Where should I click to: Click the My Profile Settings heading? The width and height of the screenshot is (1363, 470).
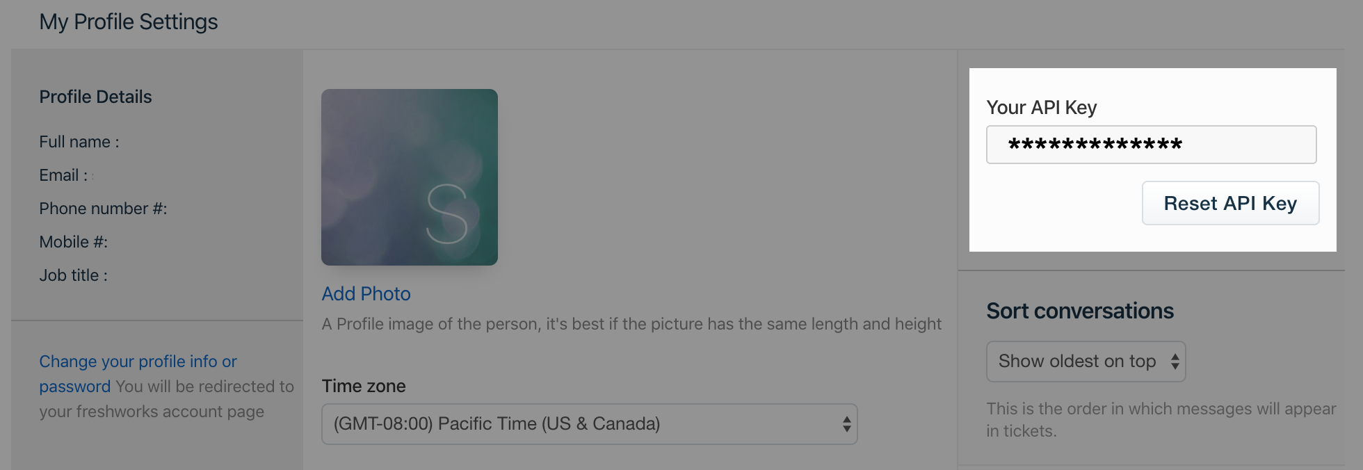click(129, 22)
